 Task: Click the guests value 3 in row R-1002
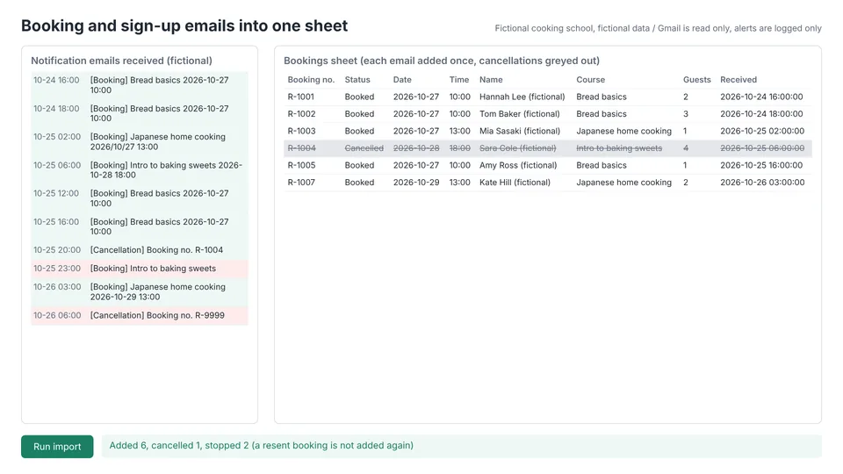(x=686, y=114)
